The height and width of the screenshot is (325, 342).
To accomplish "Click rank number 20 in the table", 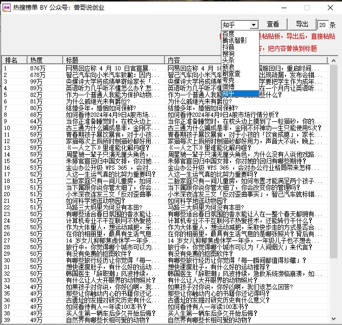I will click(7, 194).
